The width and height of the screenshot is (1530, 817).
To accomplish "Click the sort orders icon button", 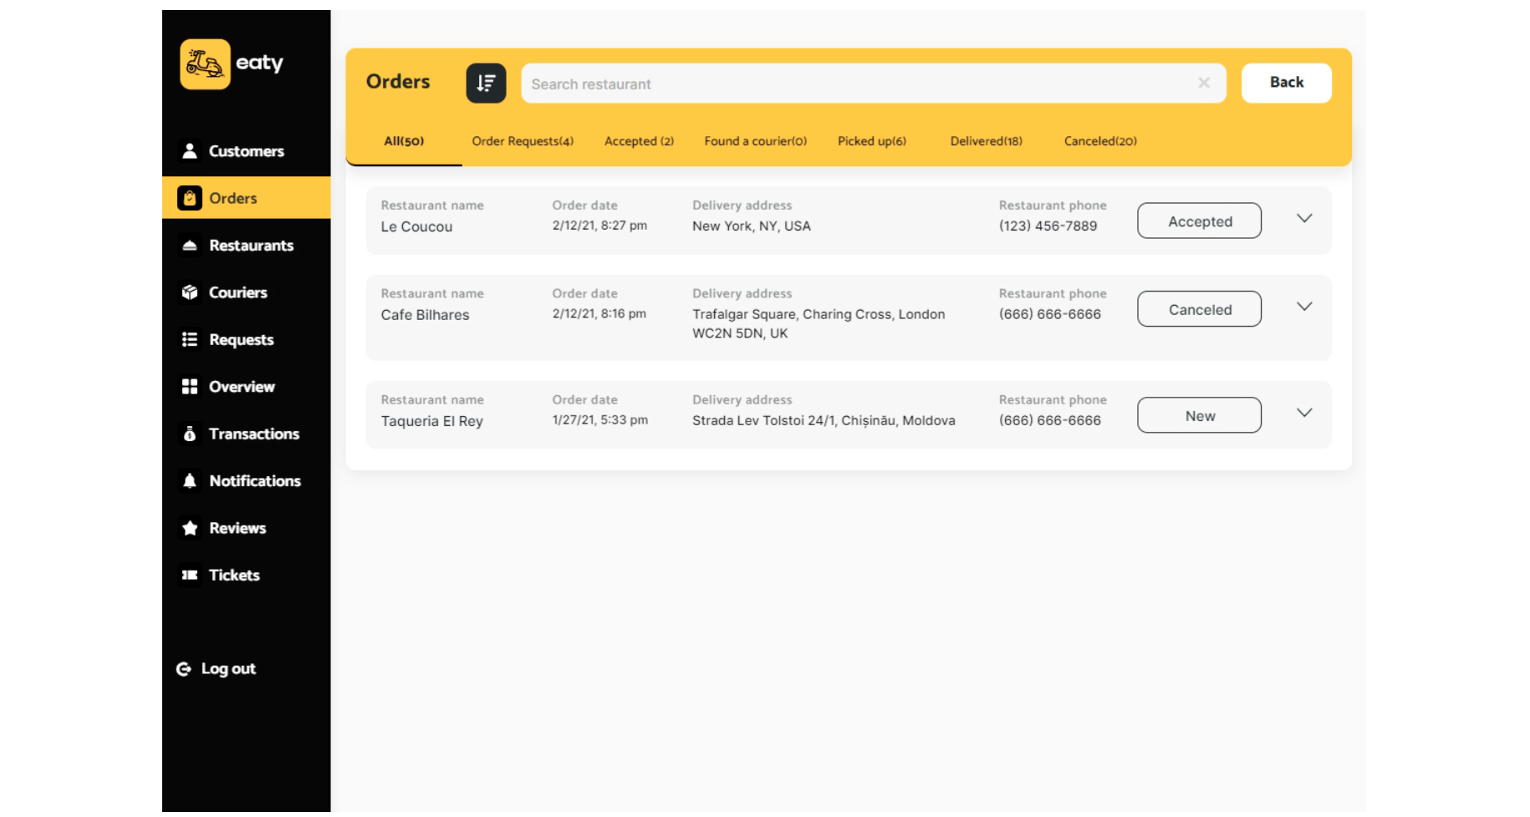I will coord(486,84).
